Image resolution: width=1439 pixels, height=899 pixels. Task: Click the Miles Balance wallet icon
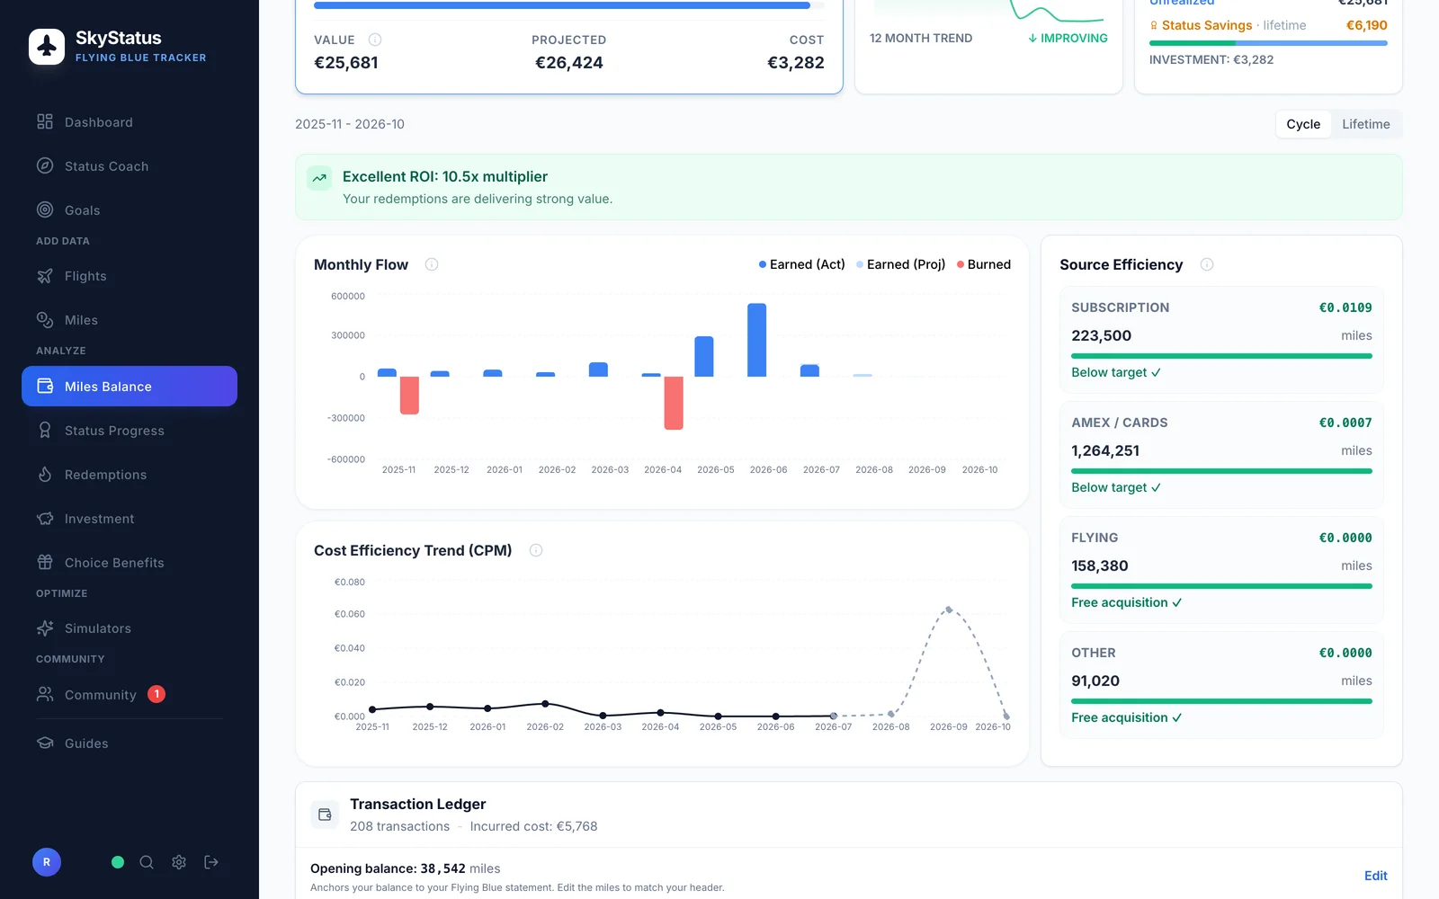pos(45,386)
